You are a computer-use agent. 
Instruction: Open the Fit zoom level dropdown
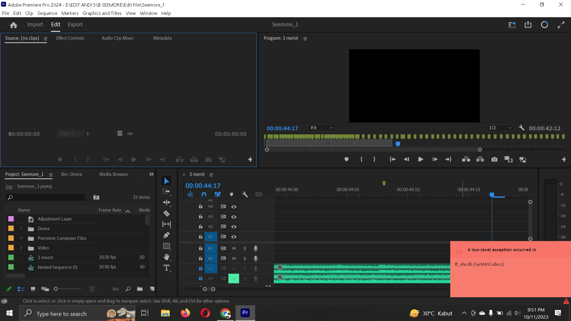click(322, 128)
